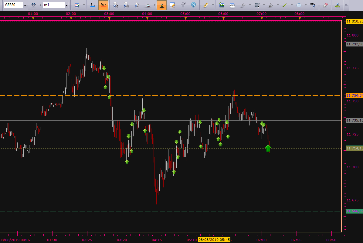
Task: Select the fan lines drawing tool
Action: tap(271, 5)
